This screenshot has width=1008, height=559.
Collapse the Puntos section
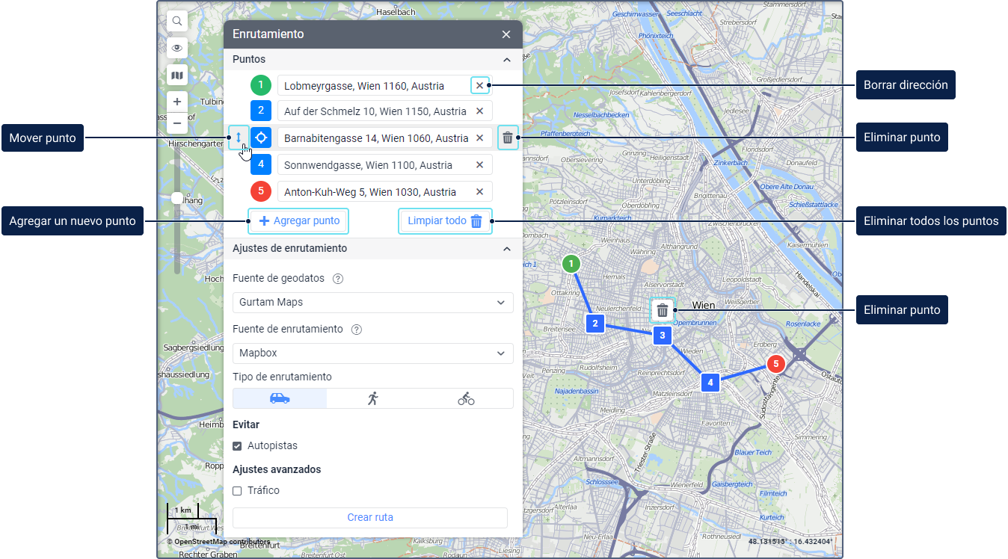(x=506, y=60)
